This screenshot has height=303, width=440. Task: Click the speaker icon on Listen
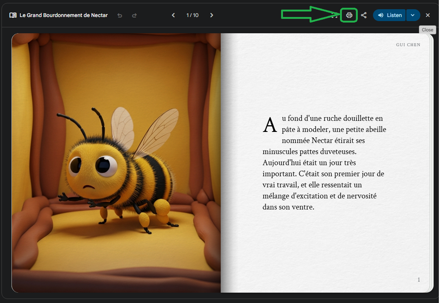pos(381,15)
